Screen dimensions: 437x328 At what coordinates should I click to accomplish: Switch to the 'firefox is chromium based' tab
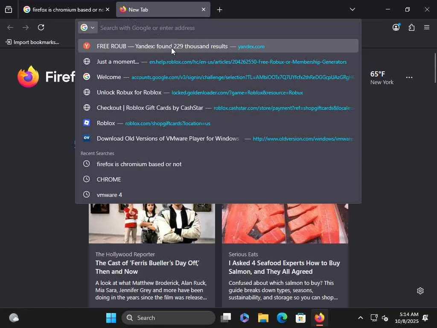click(66, 9)
